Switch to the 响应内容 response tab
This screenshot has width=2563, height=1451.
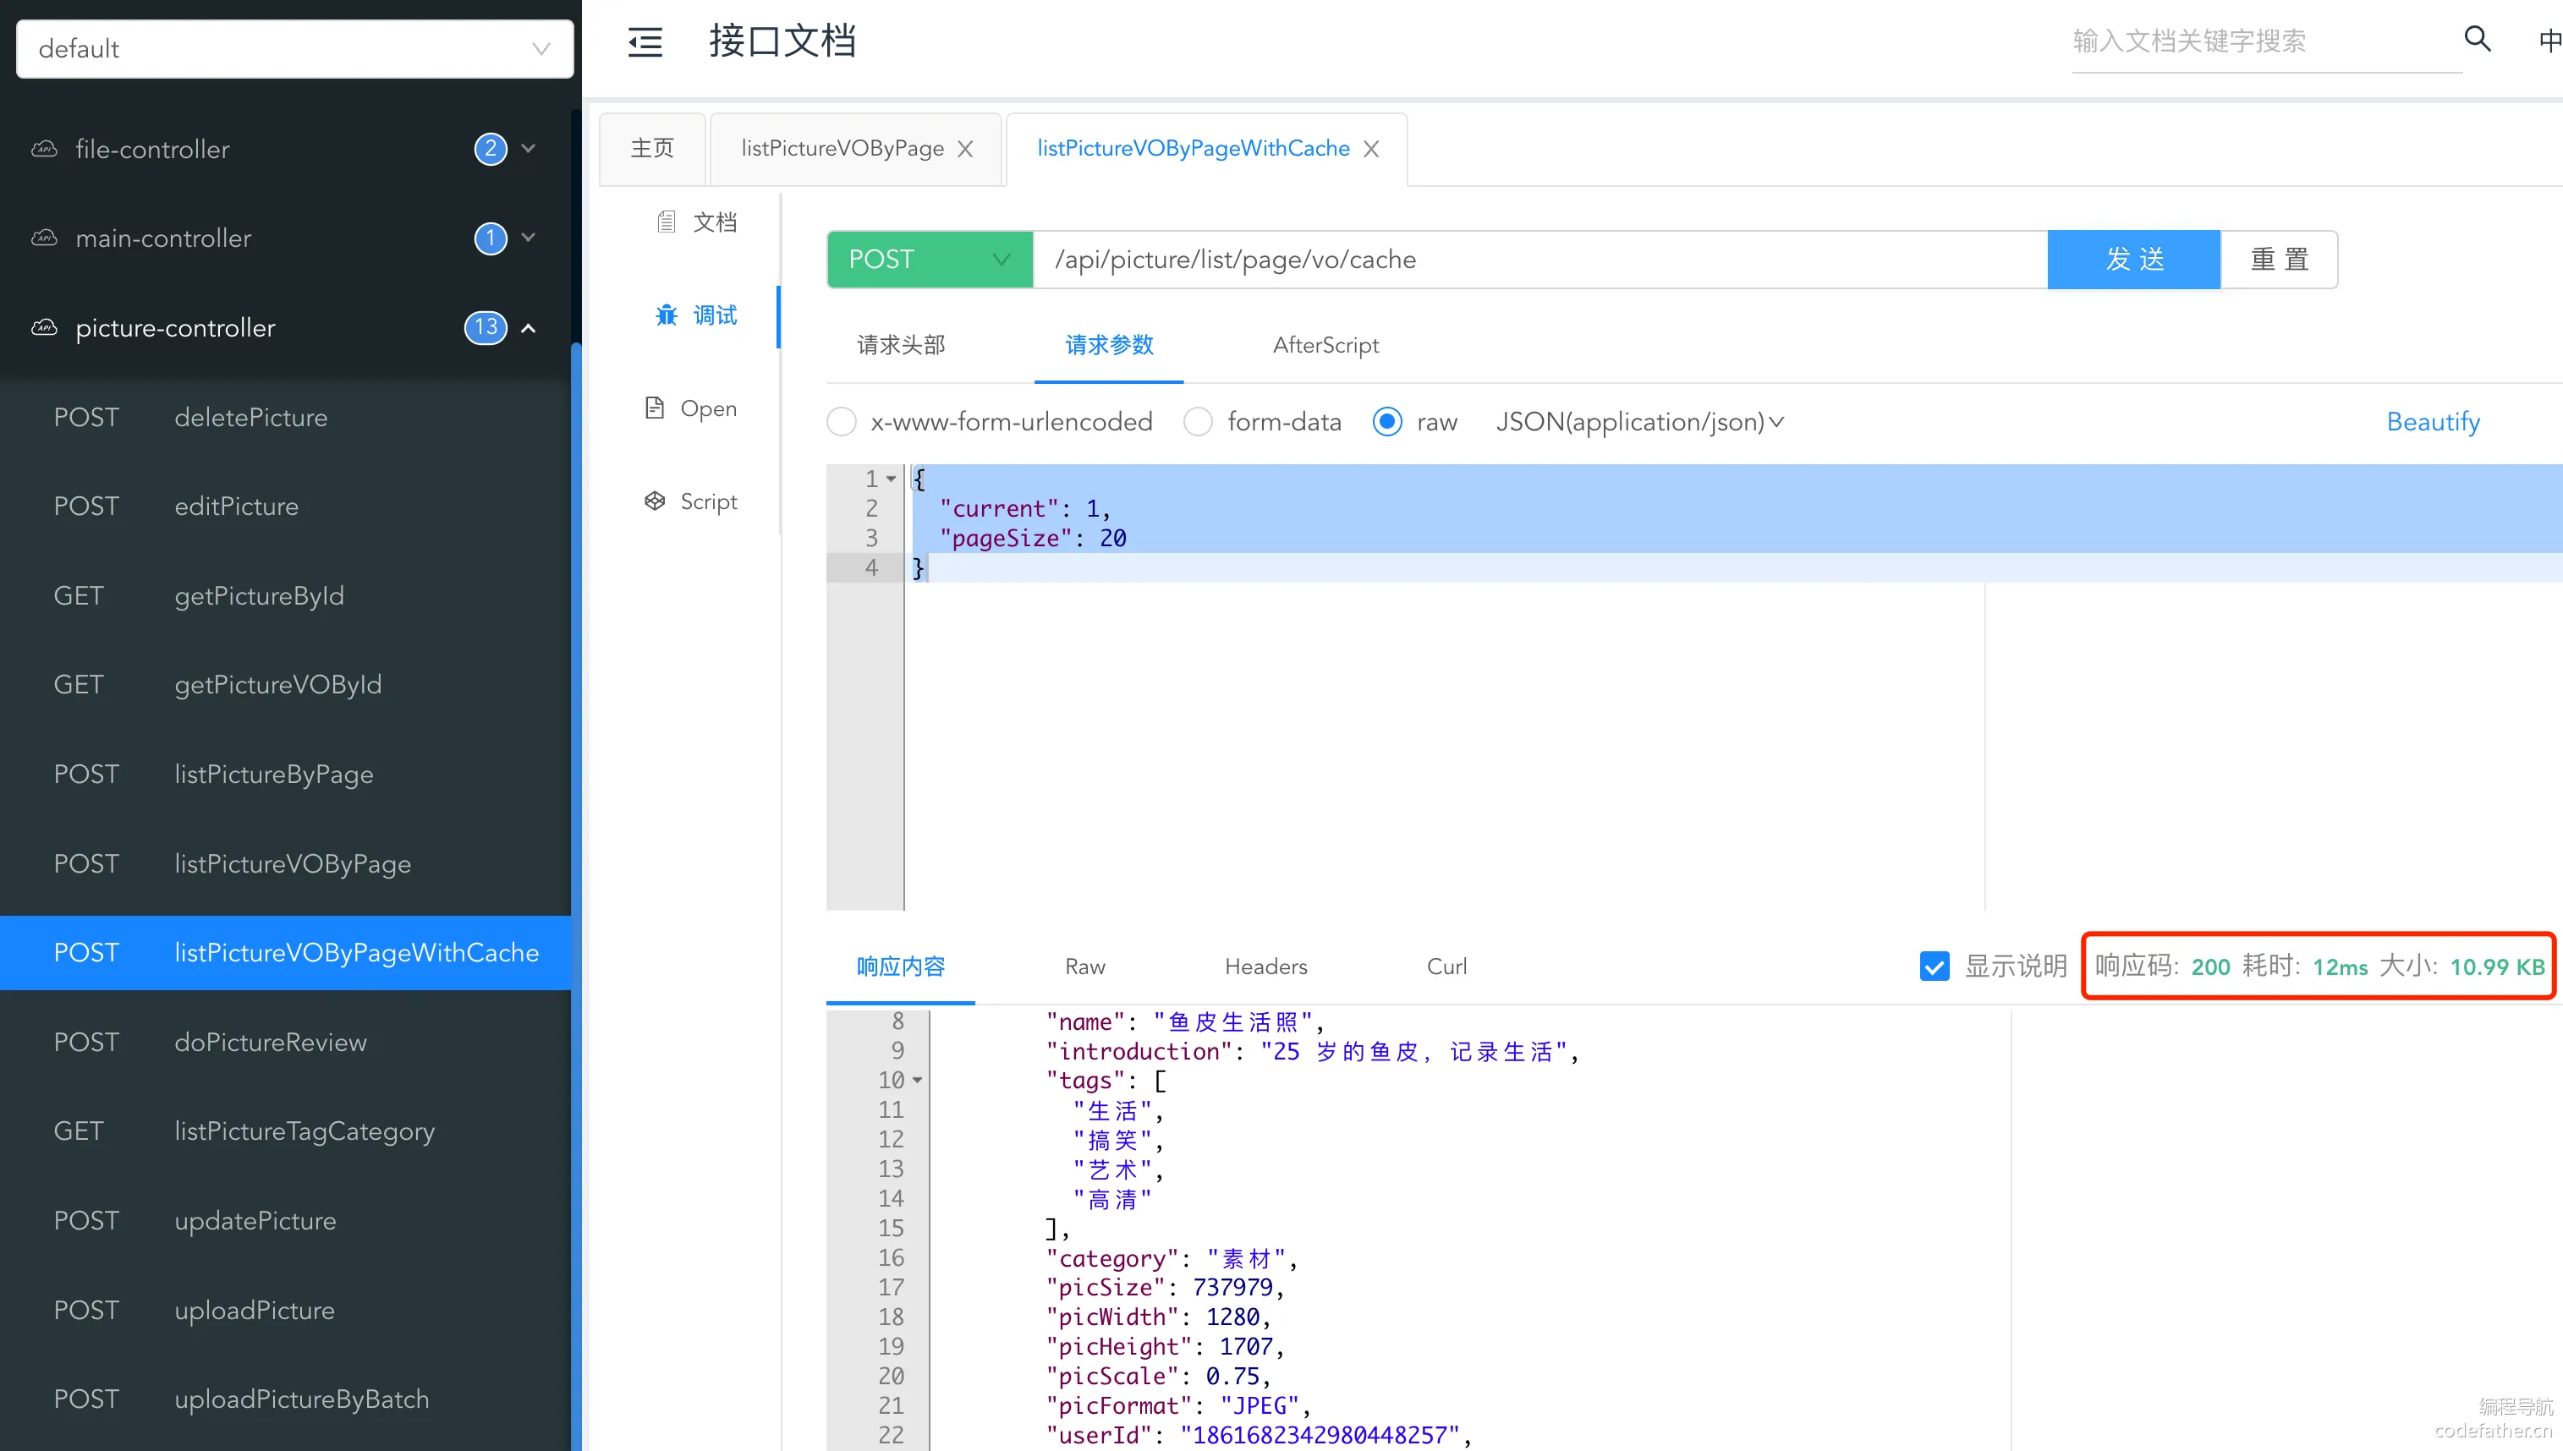[x=900, y=966]
